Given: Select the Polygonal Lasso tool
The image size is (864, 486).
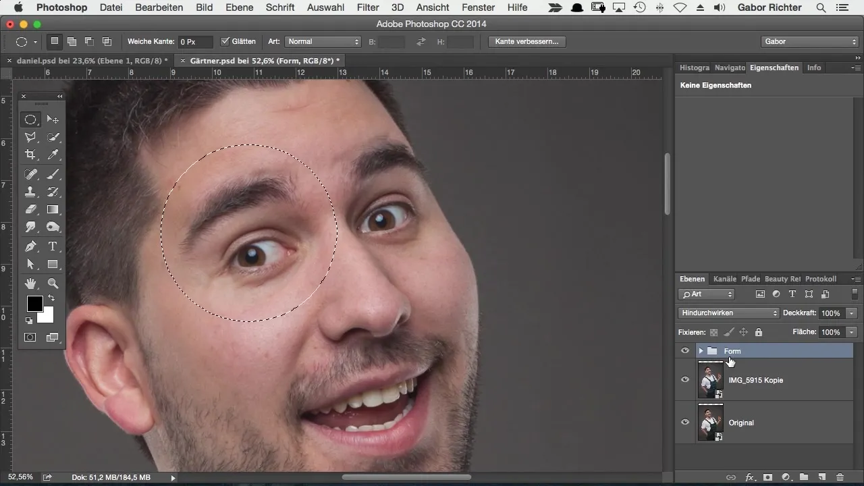Looking at the screenshot, I should pos(30,137).
